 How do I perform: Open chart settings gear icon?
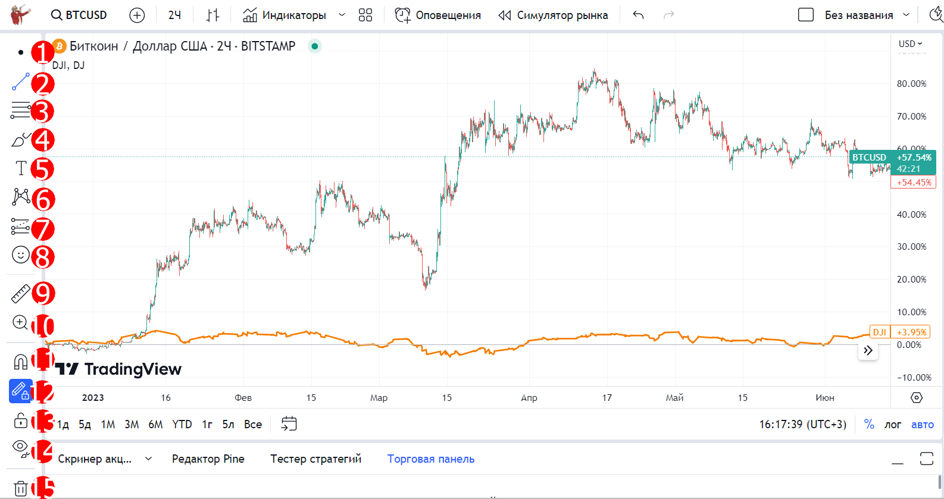pyautogui.click(x=917, y=397)
